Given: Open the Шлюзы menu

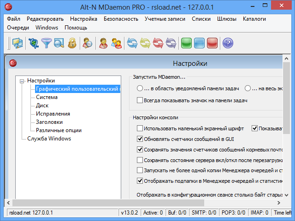Looking at the screenshot, I should click(227, 19).
